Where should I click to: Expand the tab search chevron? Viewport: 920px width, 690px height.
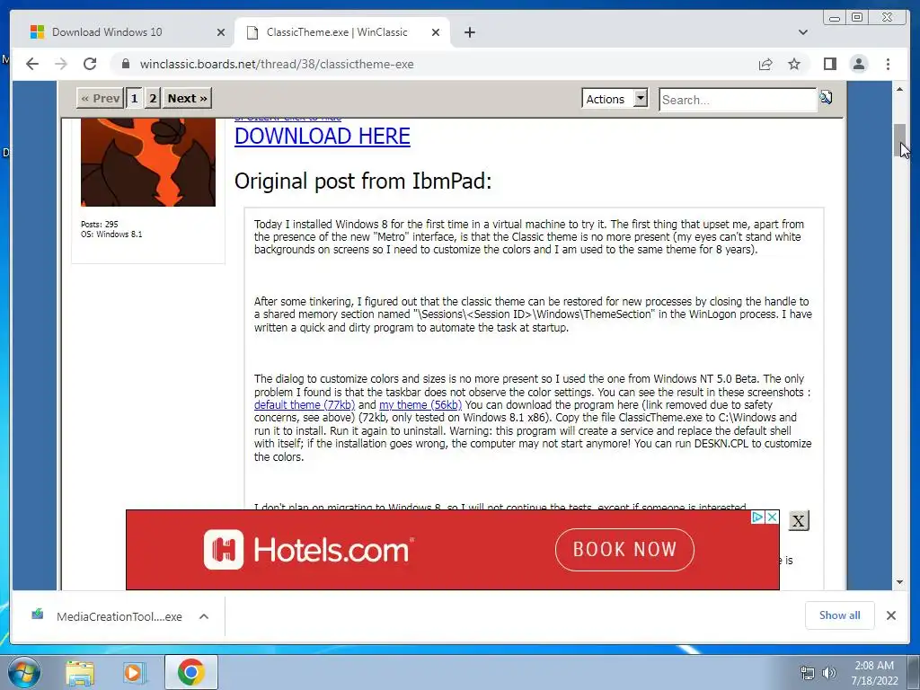tap(802, 32)
